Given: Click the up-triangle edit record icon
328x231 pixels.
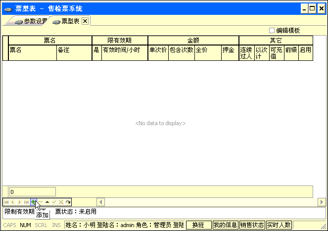Looking at the screenshot, I should coord(47,202).
